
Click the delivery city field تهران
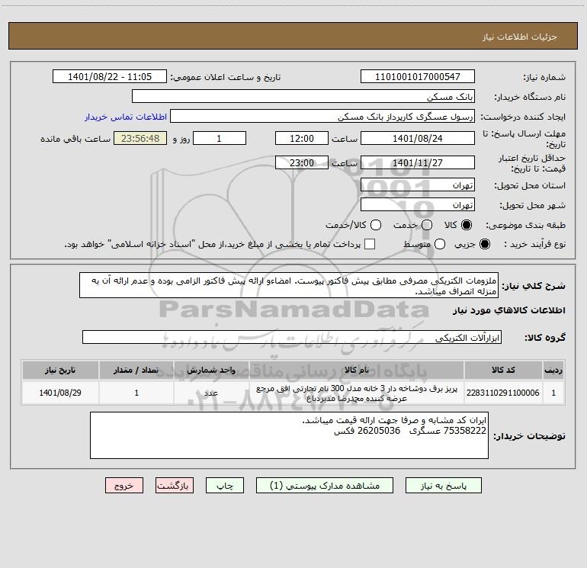point(418,205)
